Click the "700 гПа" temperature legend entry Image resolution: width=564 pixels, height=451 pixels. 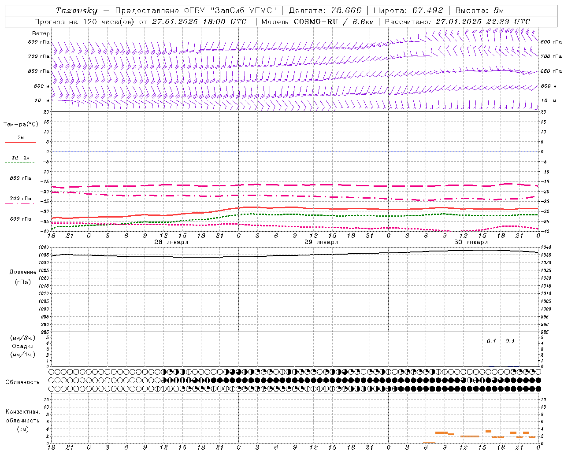21,199
